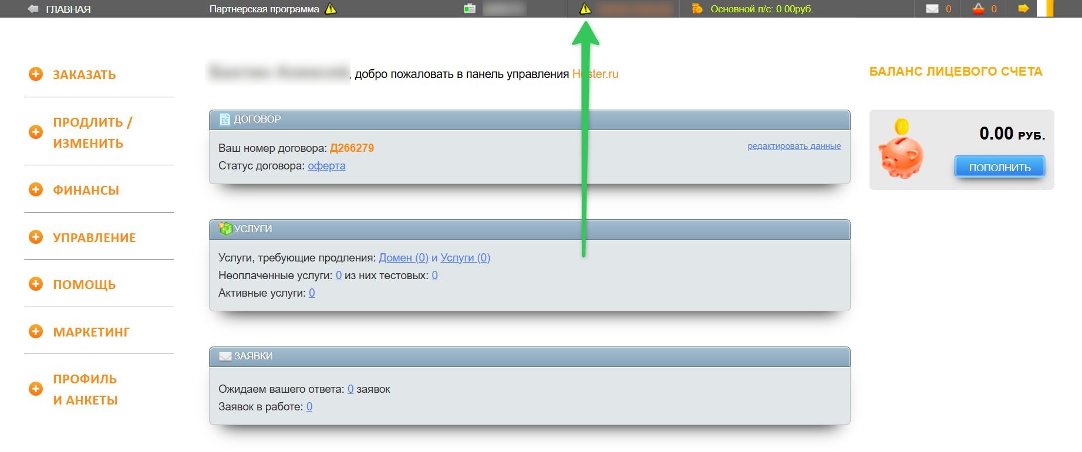Open the оферта contract status link
The image size is (1082, 452).
pyautogui.click(x=326, y=166)
